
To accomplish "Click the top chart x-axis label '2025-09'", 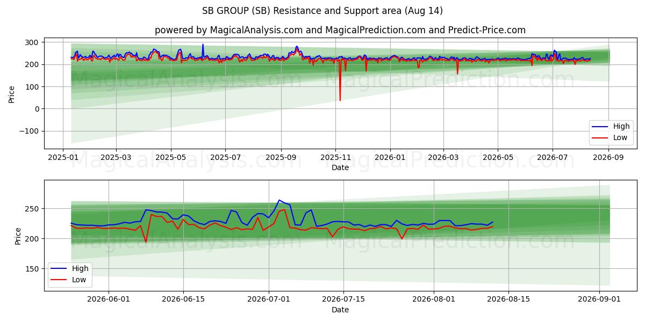I will coord(281,158).
